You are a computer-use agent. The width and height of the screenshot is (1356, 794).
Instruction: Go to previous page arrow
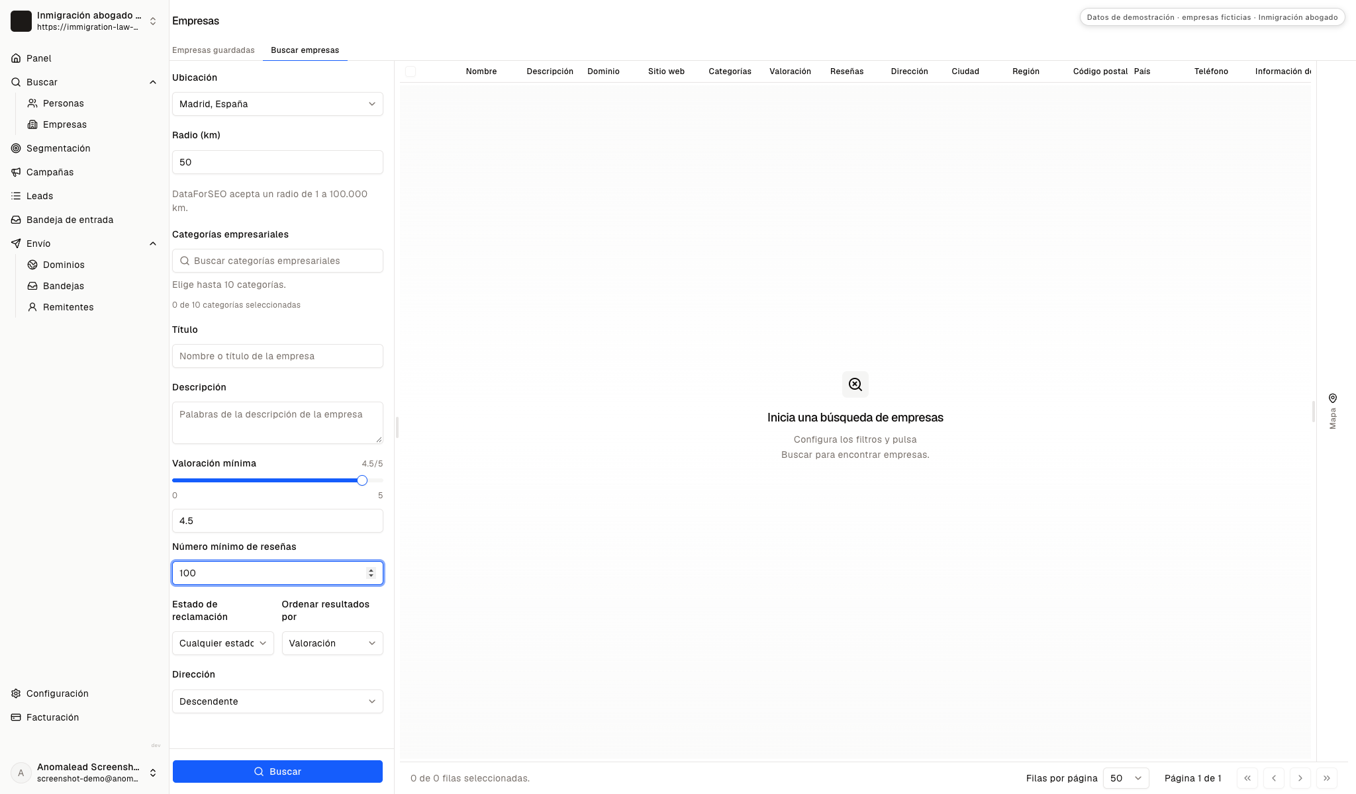click(1274, 778)
